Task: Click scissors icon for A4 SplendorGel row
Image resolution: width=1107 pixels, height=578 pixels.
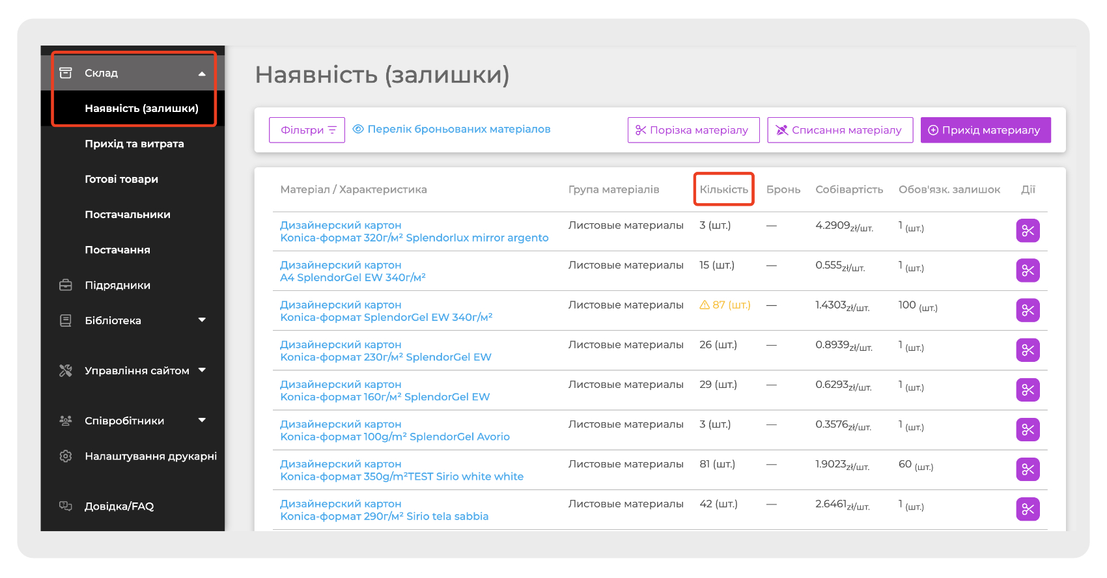Action: (1028, 270)
